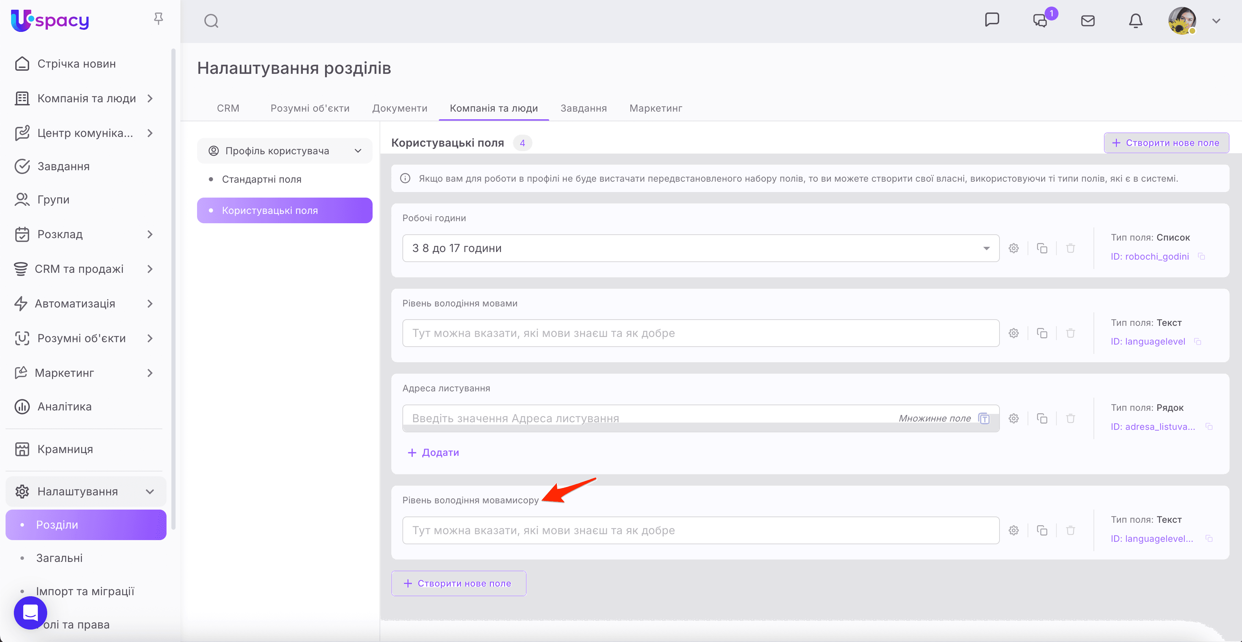Open the Intercom support chat launcher
Image resolution: width=1242 pixels, height=642 pixels.
31,612
